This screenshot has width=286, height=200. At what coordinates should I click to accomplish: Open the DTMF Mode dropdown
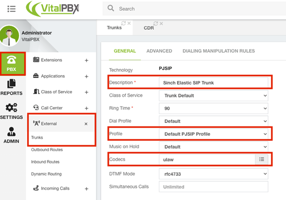(213, 174)
